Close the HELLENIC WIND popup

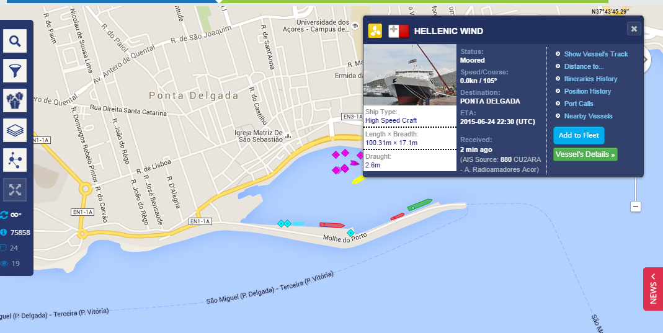634,29
